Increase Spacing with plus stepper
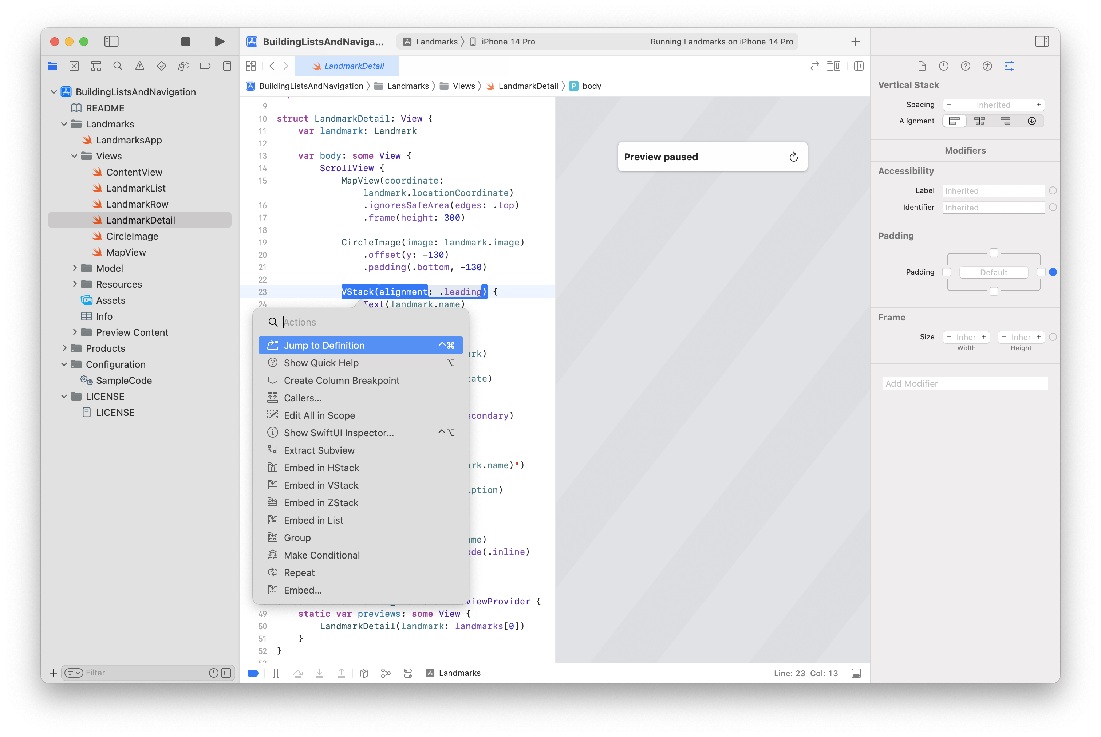The width and height of the screenshot is (1101, 737). click(1038, 105)
